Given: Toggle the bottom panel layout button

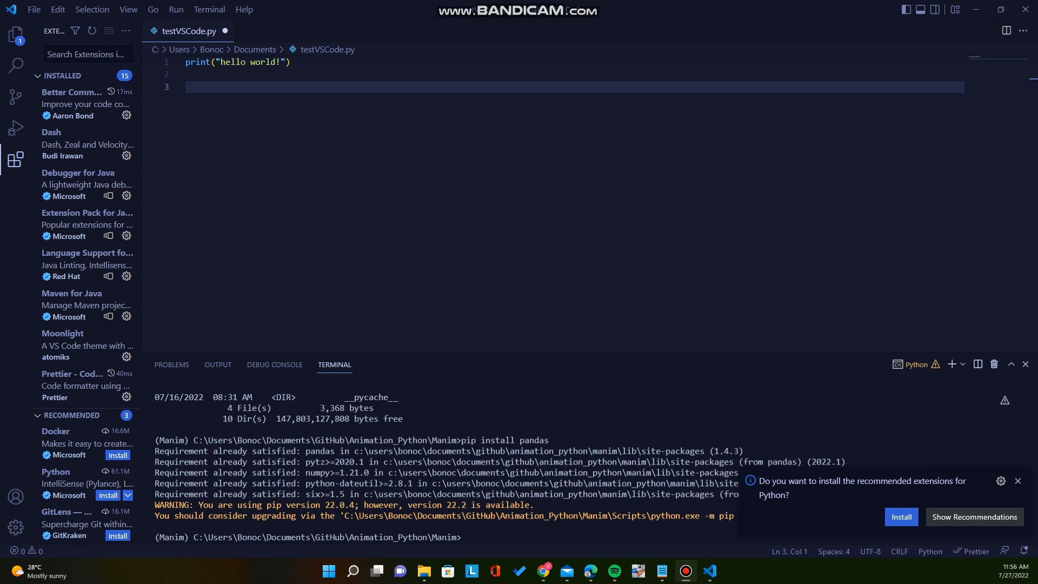Looking at the screenshot, I should tap(920, 9).
